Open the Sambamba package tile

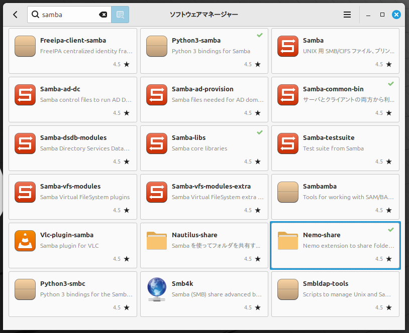tap(335, 196)
